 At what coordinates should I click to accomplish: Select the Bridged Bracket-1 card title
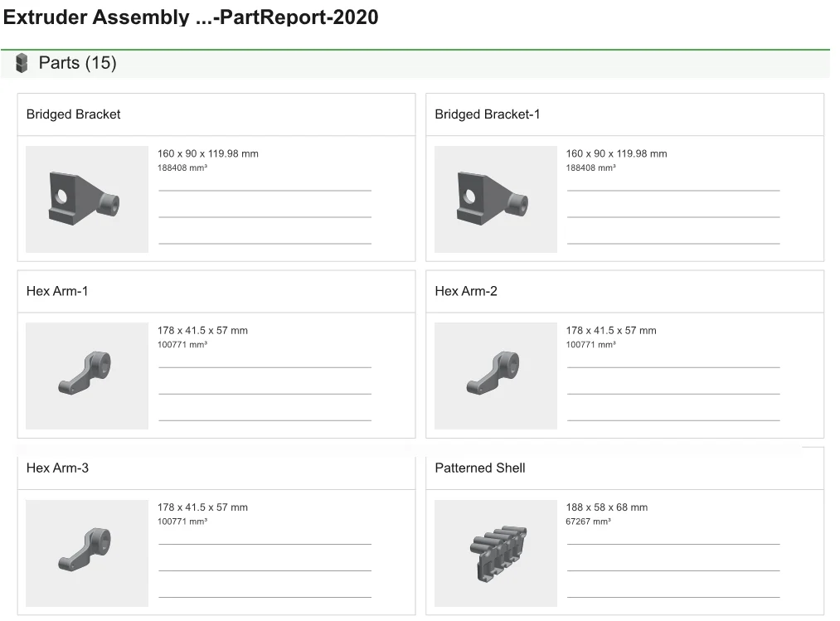point(487,114)
